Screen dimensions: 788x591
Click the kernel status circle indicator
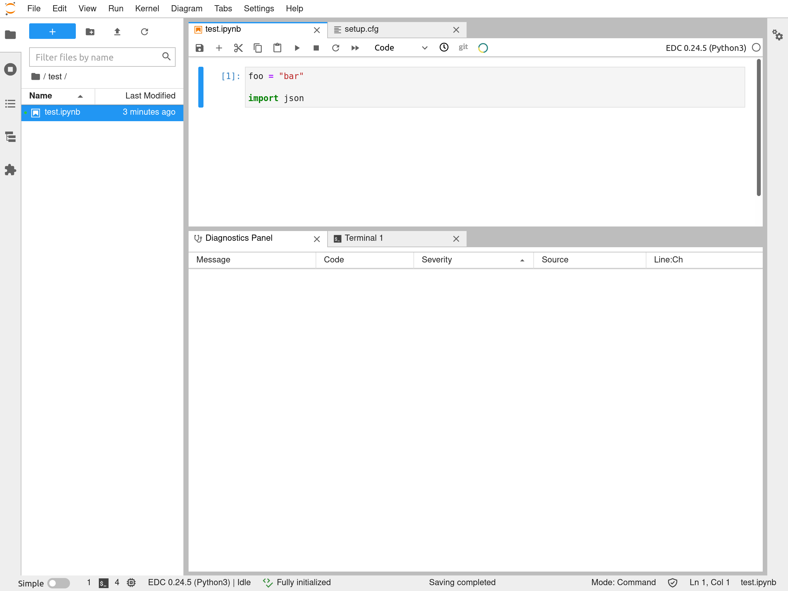point(756,48)
